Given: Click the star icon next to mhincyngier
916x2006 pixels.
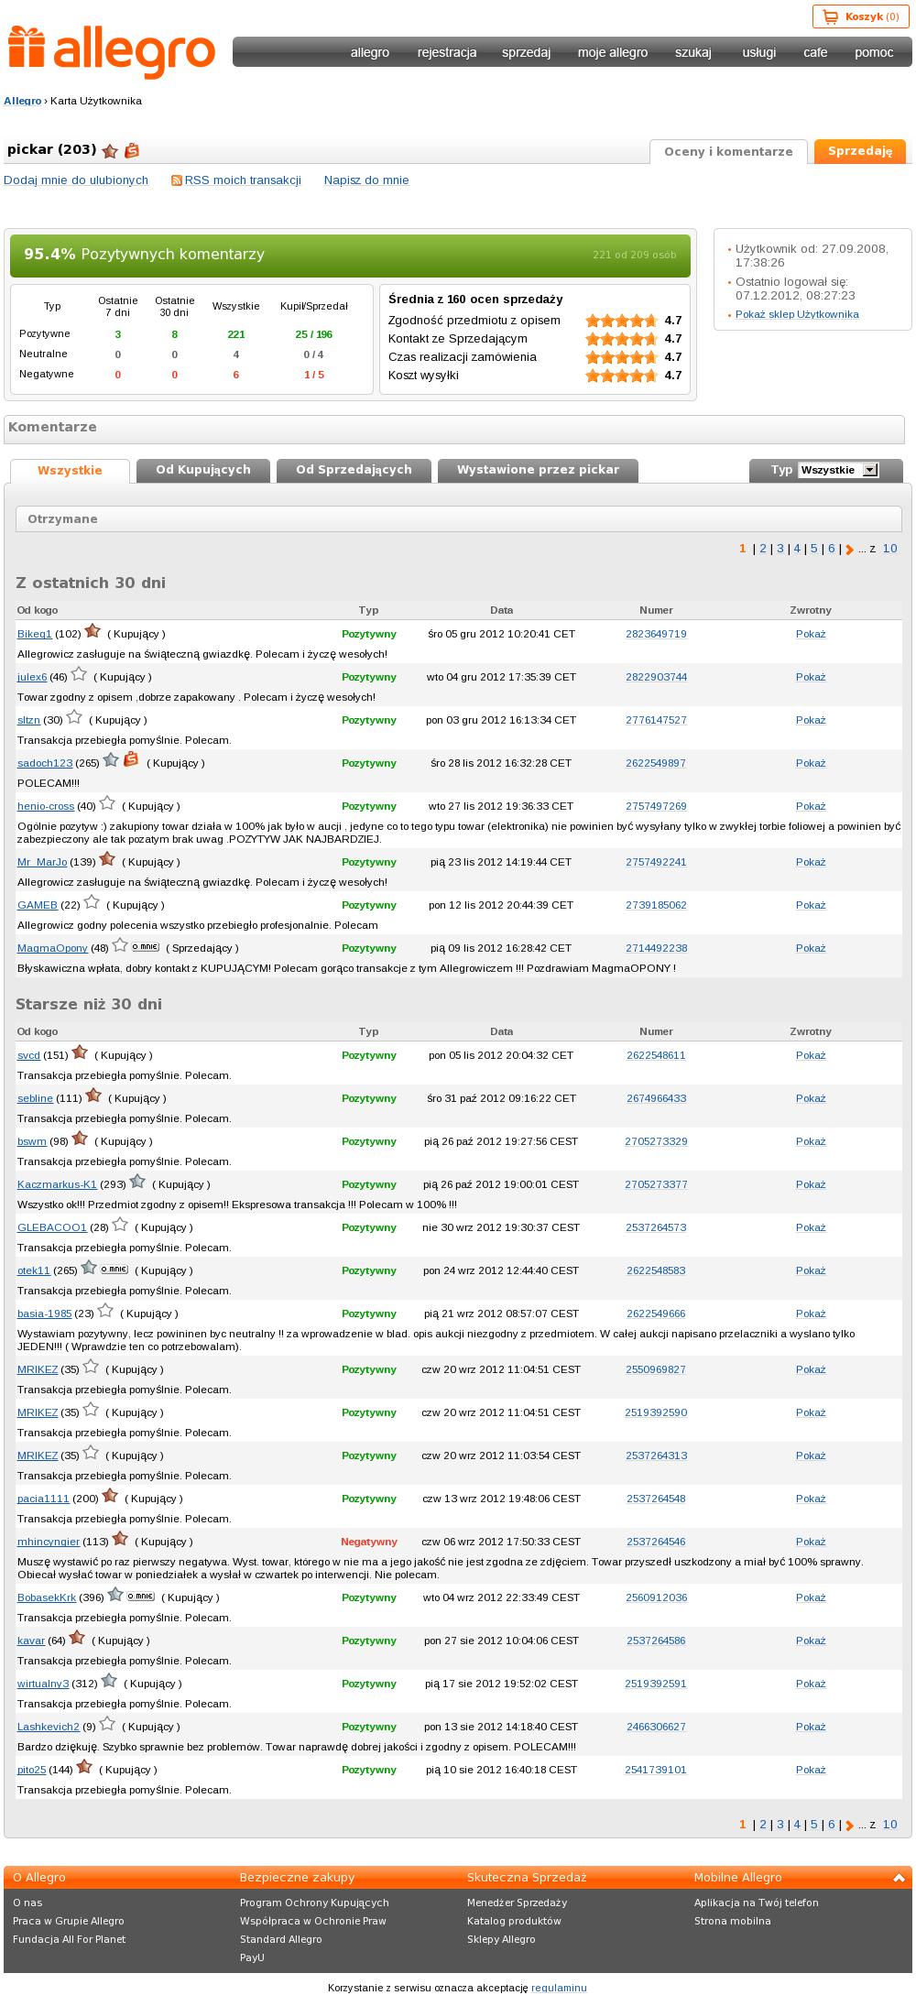Looking at the screenshot, I should [x=120, y=1539].
